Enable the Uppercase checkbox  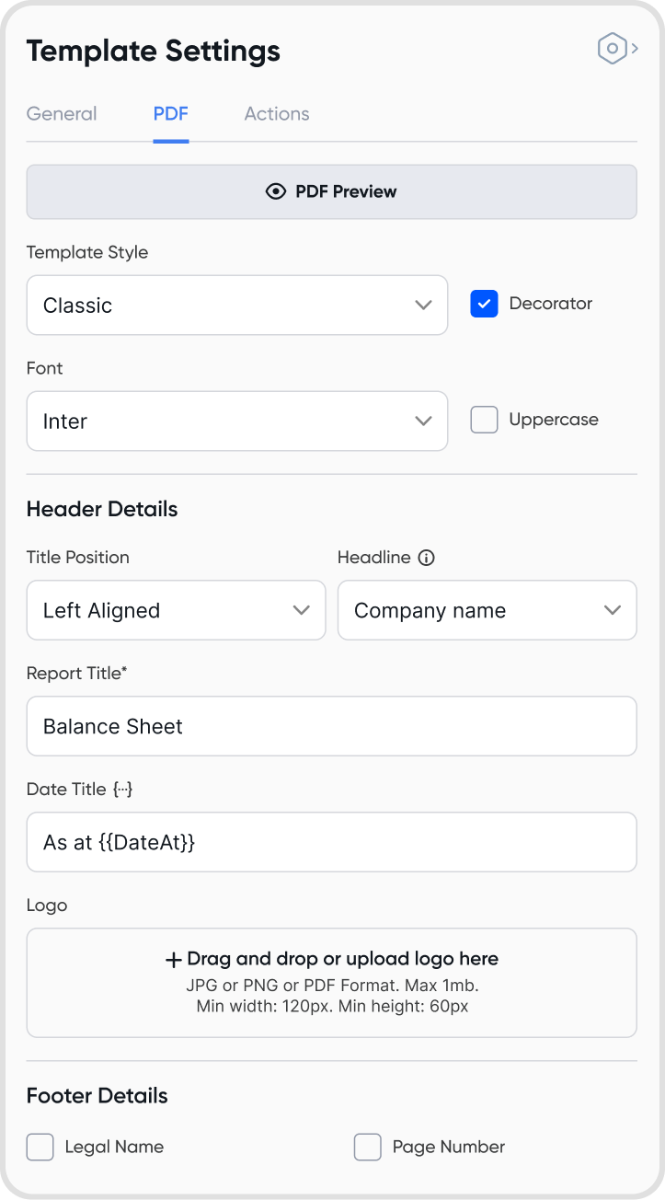tap(484, 420)
